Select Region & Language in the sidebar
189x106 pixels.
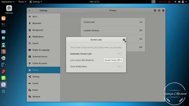click(x=43, y=50)
